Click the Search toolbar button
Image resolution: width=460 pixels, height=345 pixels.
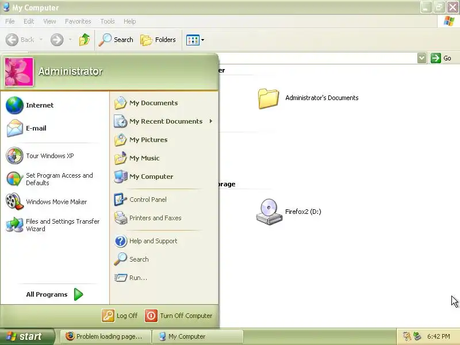(x=116, y=40)
